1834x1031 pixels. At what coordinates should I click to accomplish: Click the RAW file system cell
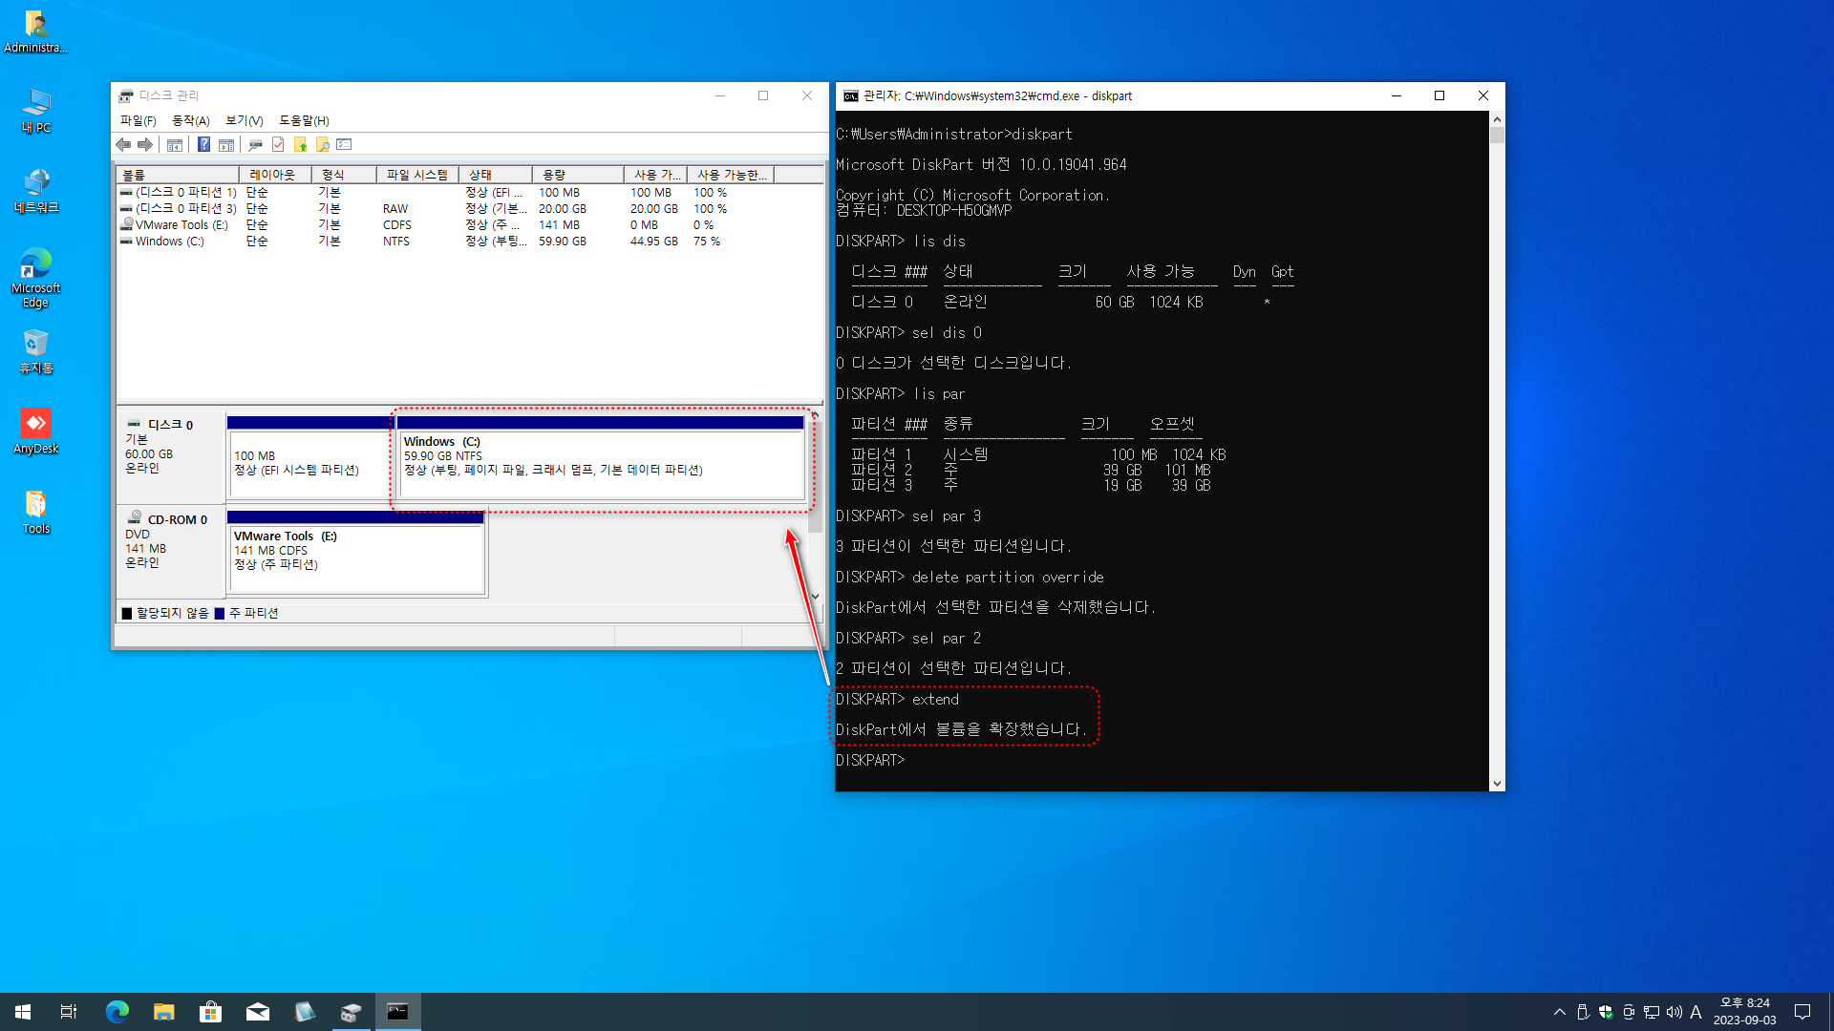tap(395, 209)
